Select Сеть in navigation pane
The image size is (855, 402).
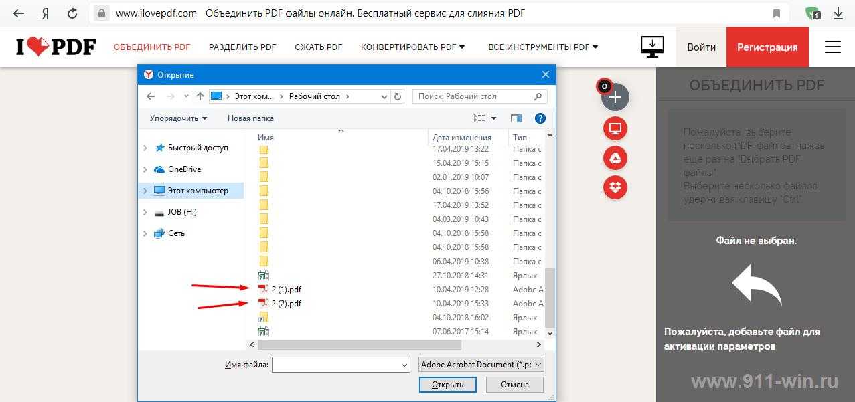[177, 233]
